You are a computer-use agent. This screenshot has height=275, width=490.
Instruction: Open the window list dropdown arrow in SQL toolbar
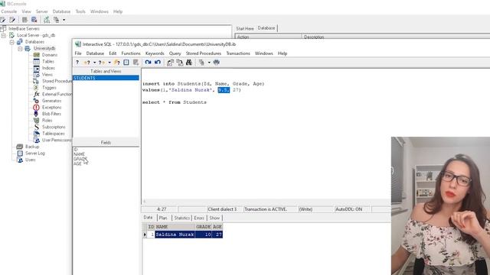click(209, 63)
